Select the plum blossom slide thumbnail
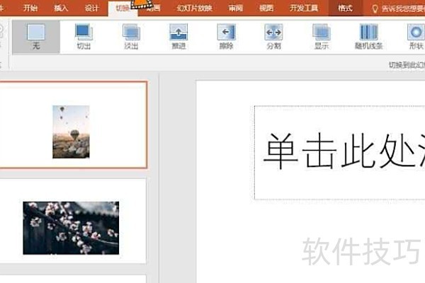 click(x=73, y=221)
